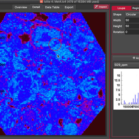
Task: Click the Height input field
Action: 132,26
